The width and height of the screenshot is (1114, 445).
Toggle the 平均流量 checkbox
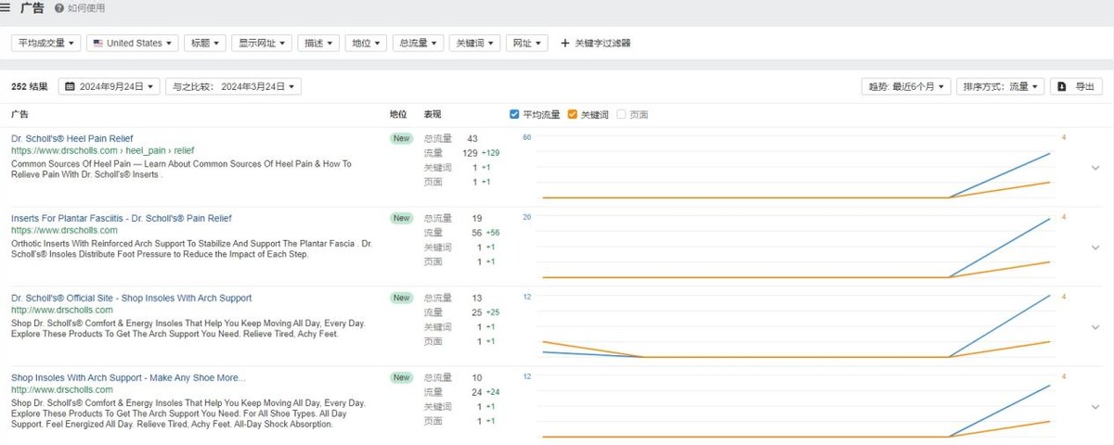pyautogui.click(x=514, y=115)
